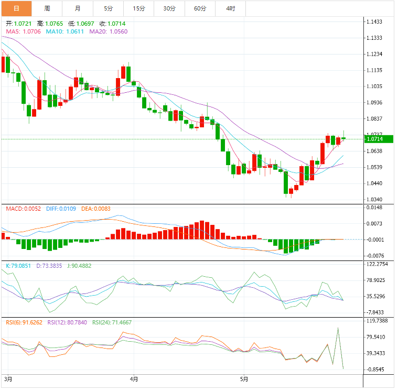Image resolution: width=398 pixels, height=391 pixels.
Task: Click the MA20: 1.0560 label
Action: tap(109, 31)
